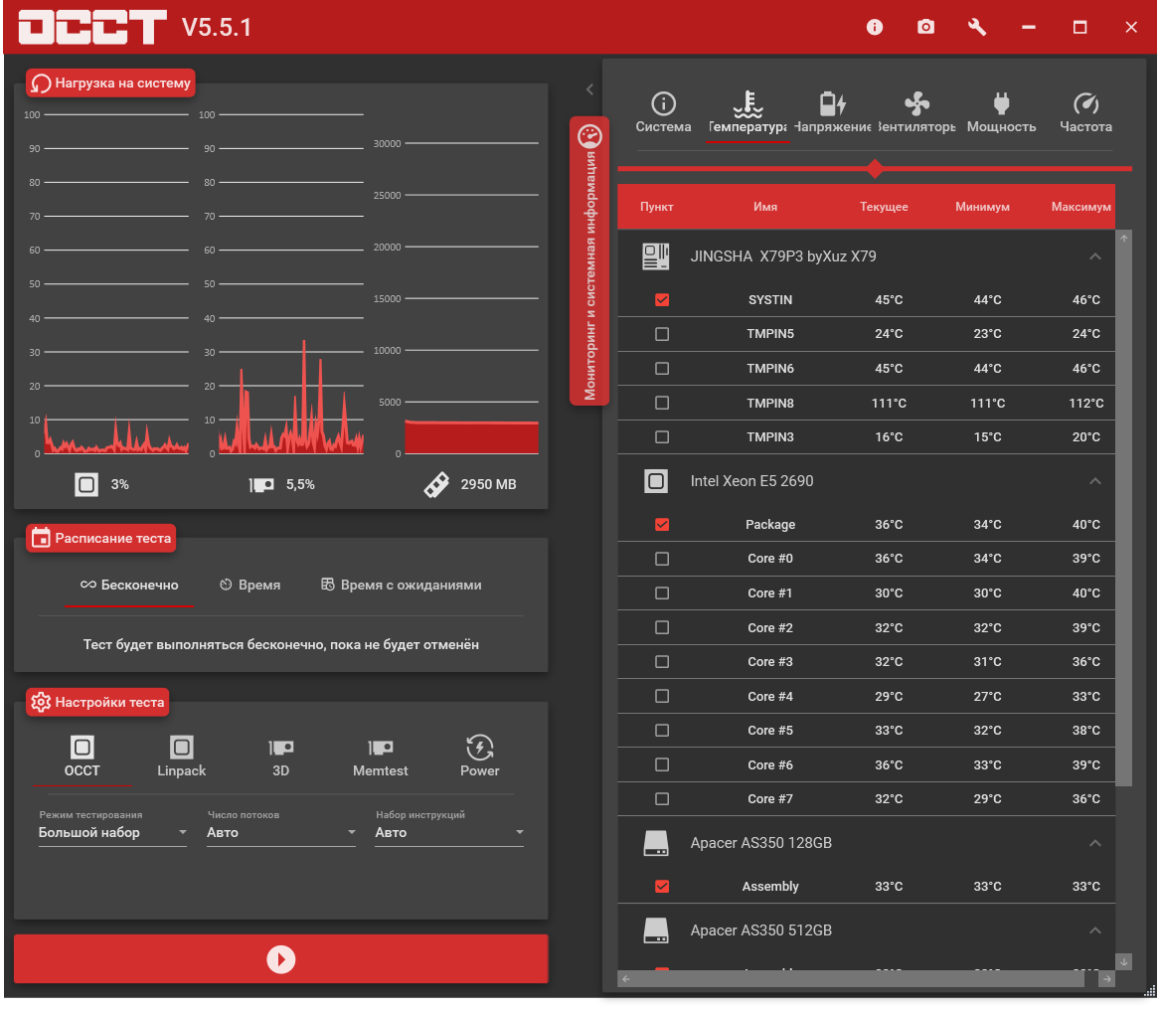
Task: Click the sensor list vertical scrollbar thumb
Action: (1123, 516)
